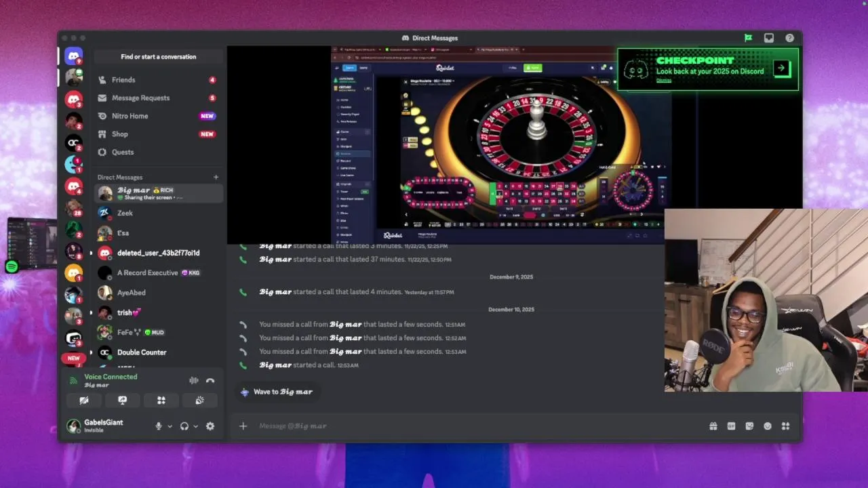Screen dimensions: 868x488
Task: Open Message Requests
Action: (158, 98)
